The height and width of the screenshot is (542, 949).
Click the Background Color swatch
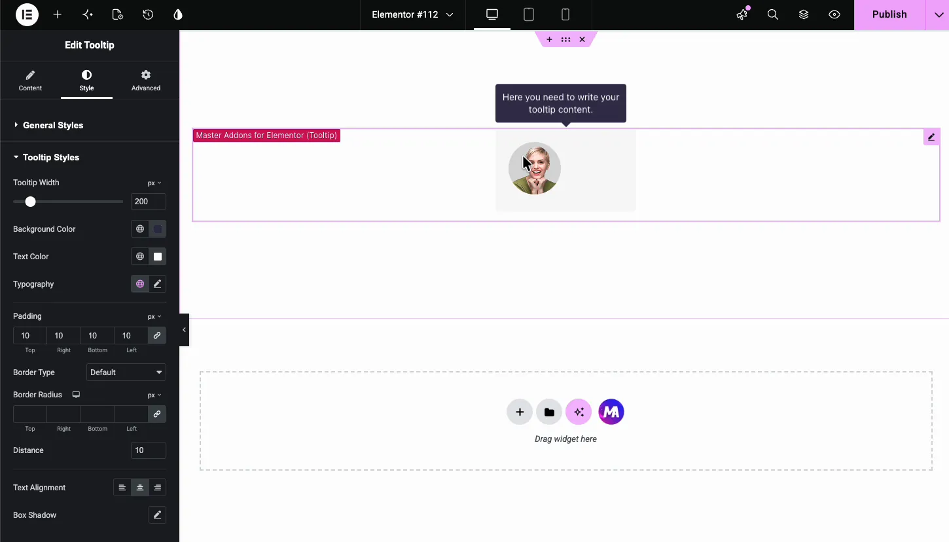[158, 229]
